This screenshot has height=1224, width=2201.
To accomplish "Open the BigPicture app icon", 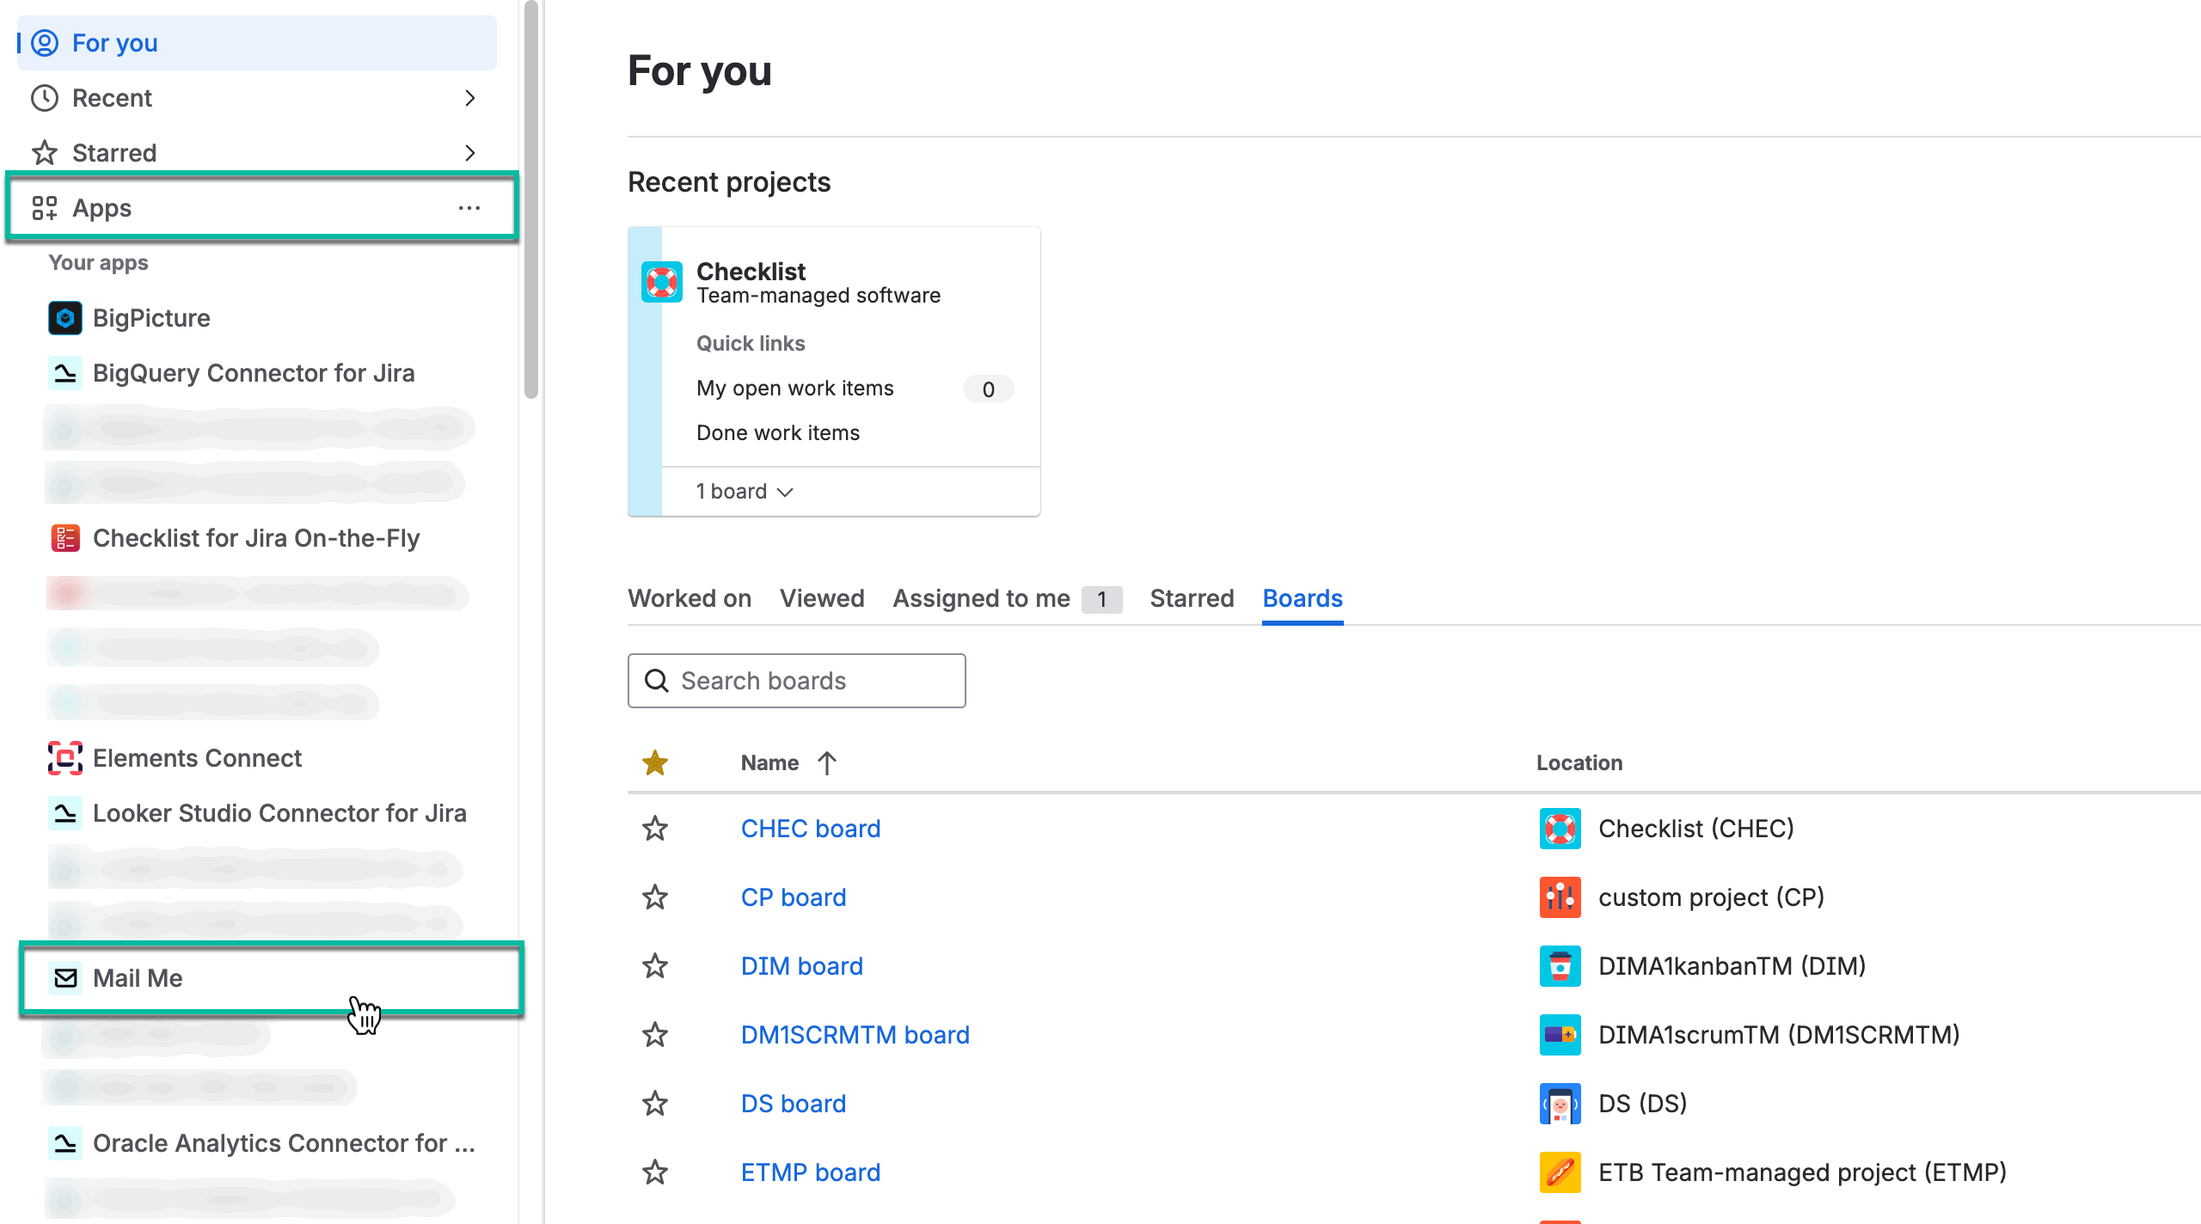I will (65, 318).
